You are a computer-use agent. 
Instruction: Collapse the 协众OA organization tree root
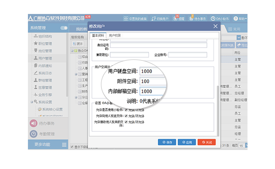pos(71,50)
